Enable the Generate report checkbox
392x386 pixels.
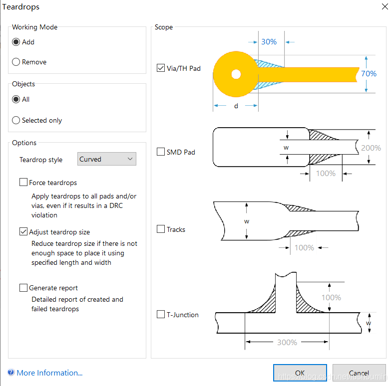(x=23, y=288)
